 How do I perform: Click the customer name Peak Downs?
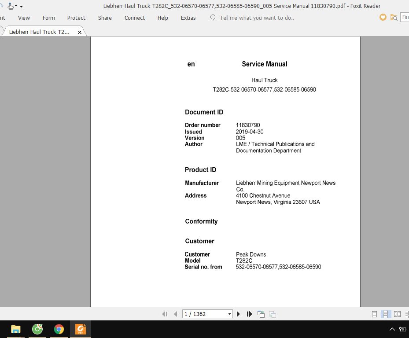251,254
